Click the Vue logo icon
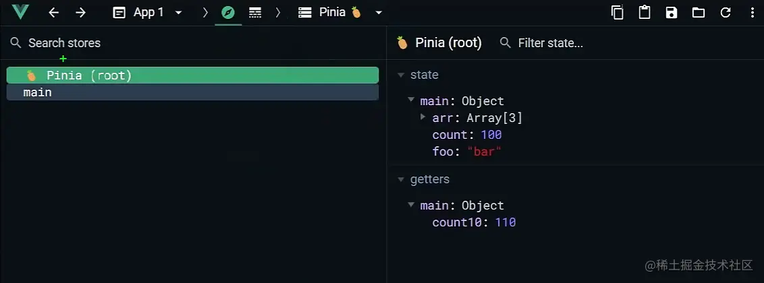 [20, 12]
